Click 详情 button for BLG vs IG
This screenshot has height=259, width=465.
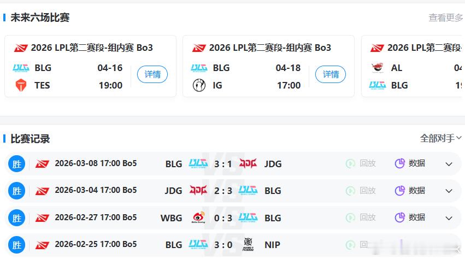coord(331,74)
